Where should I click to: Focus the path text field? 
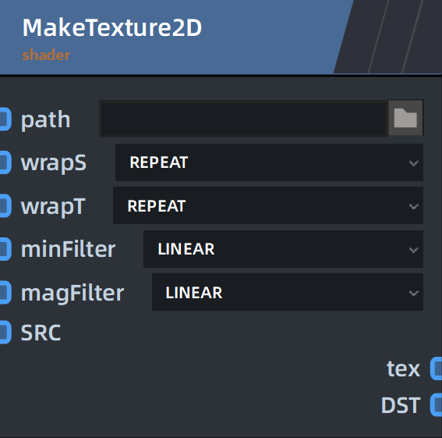coord(244,119)
